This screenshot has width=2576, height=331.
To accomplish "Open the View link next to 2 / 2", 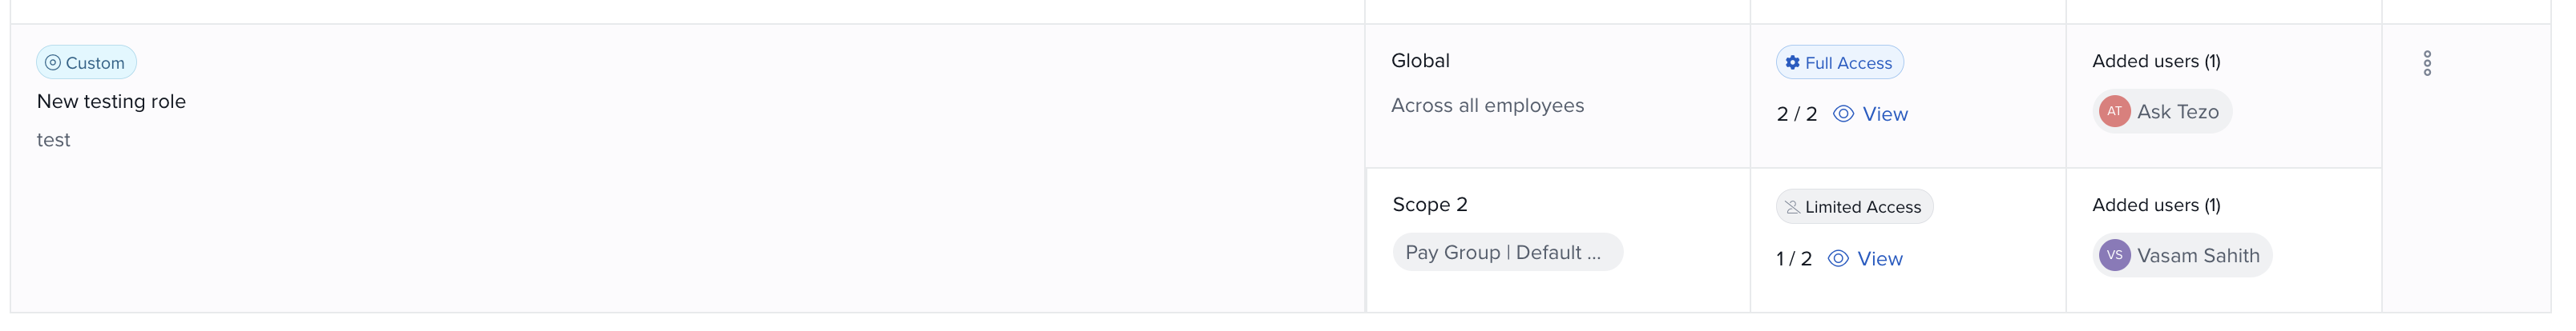I will [1885, 114].
